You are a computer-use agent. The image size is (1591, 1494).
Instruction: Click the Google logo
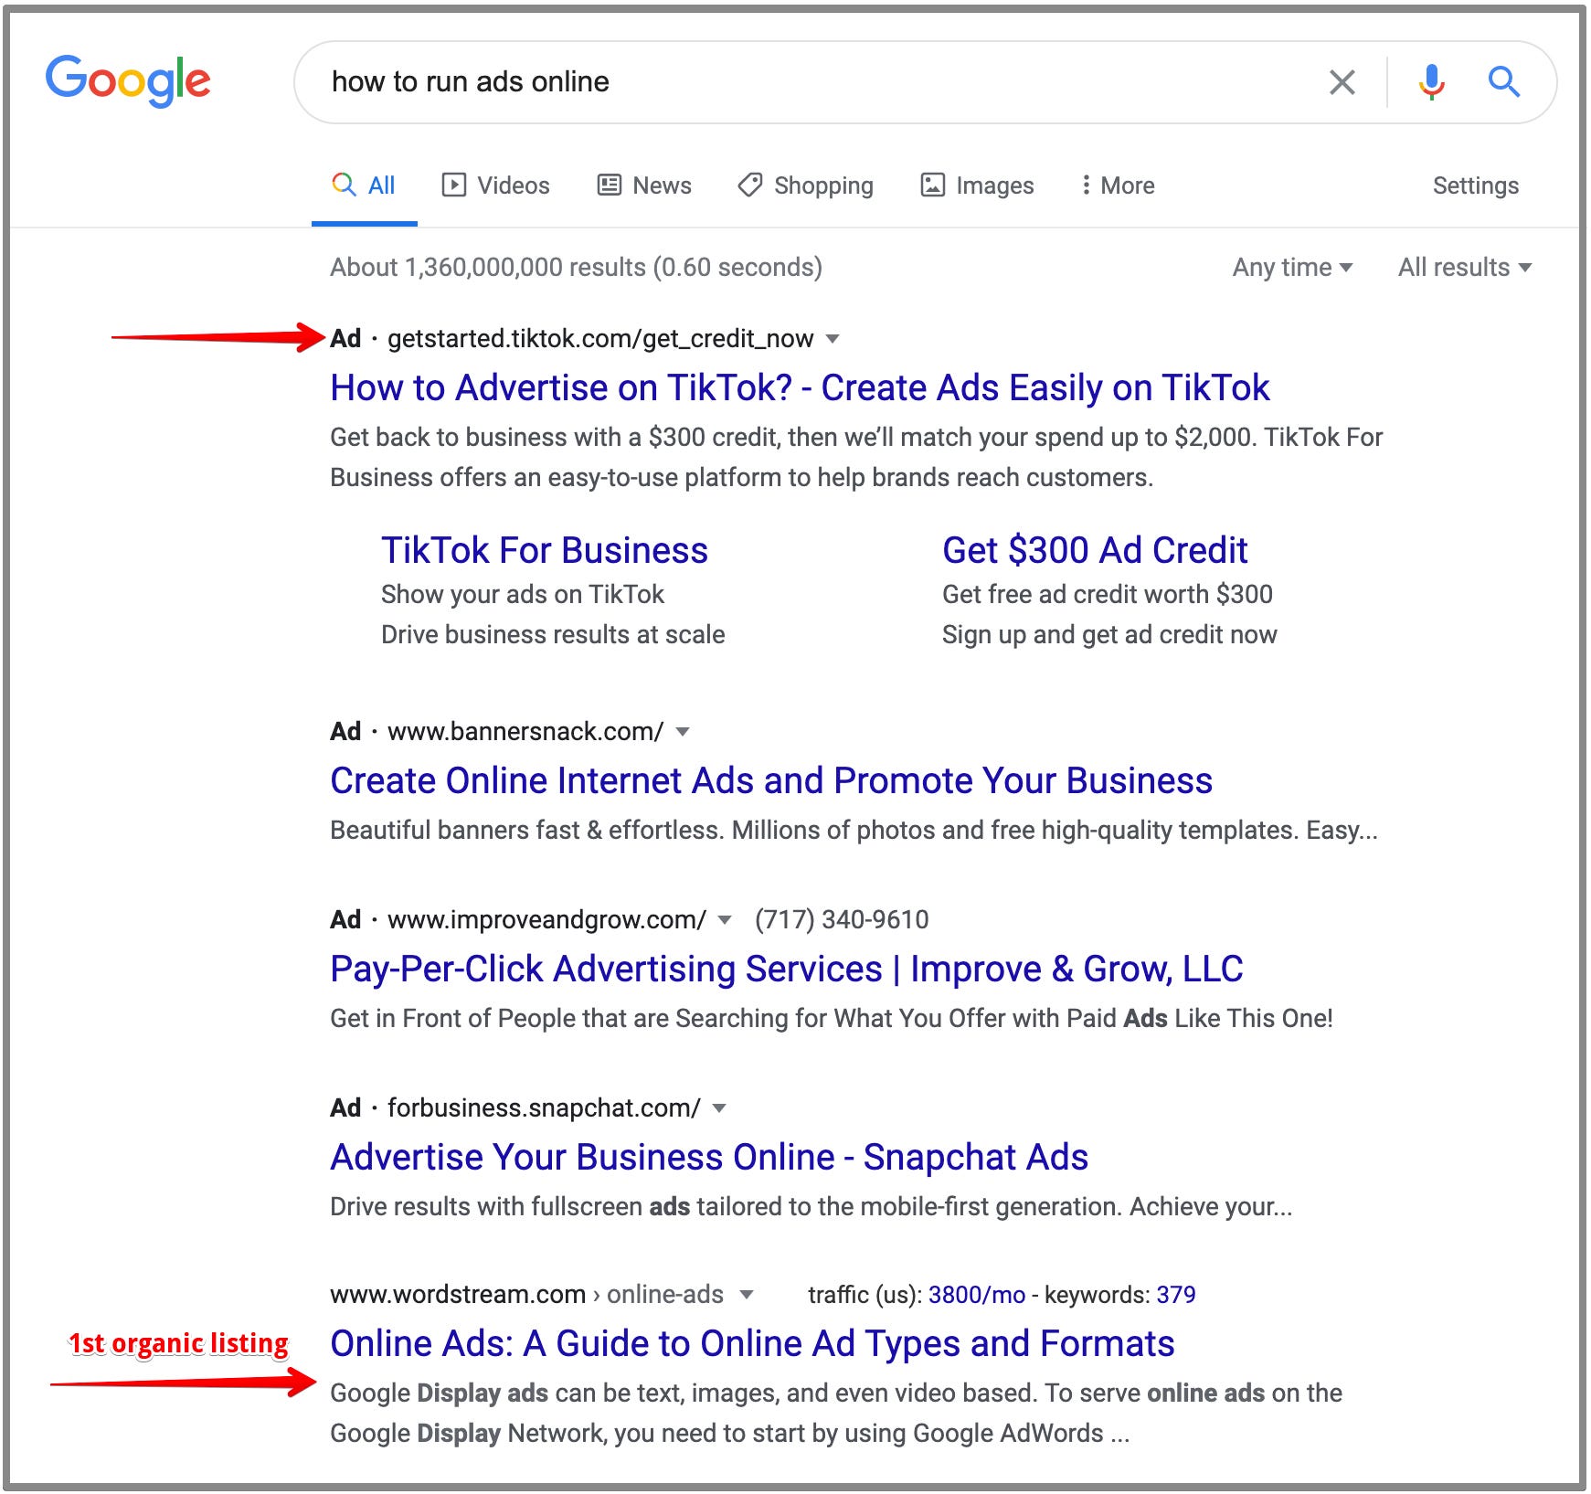(128, 80)
